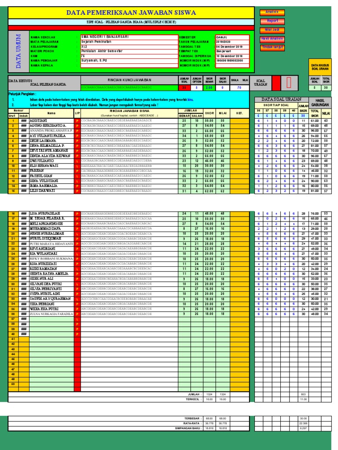Select the Jumlah Option cell 5

(x=197, y=87)
